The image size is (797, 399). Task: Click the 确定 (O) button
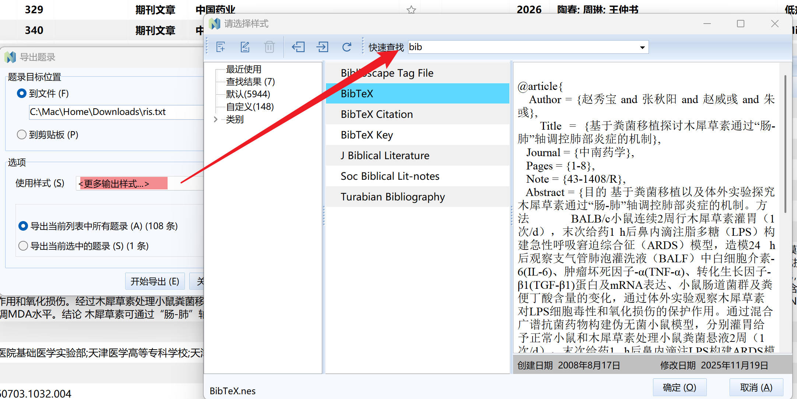(680, 388)
